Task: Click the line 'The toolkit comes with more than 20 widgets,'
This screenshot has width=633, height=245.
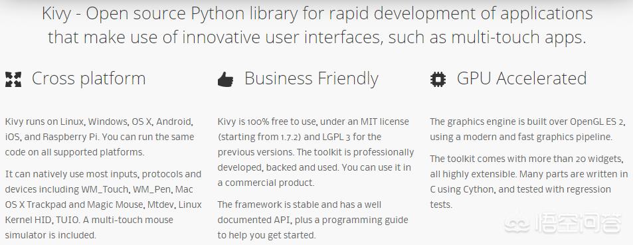Action: 527,159
